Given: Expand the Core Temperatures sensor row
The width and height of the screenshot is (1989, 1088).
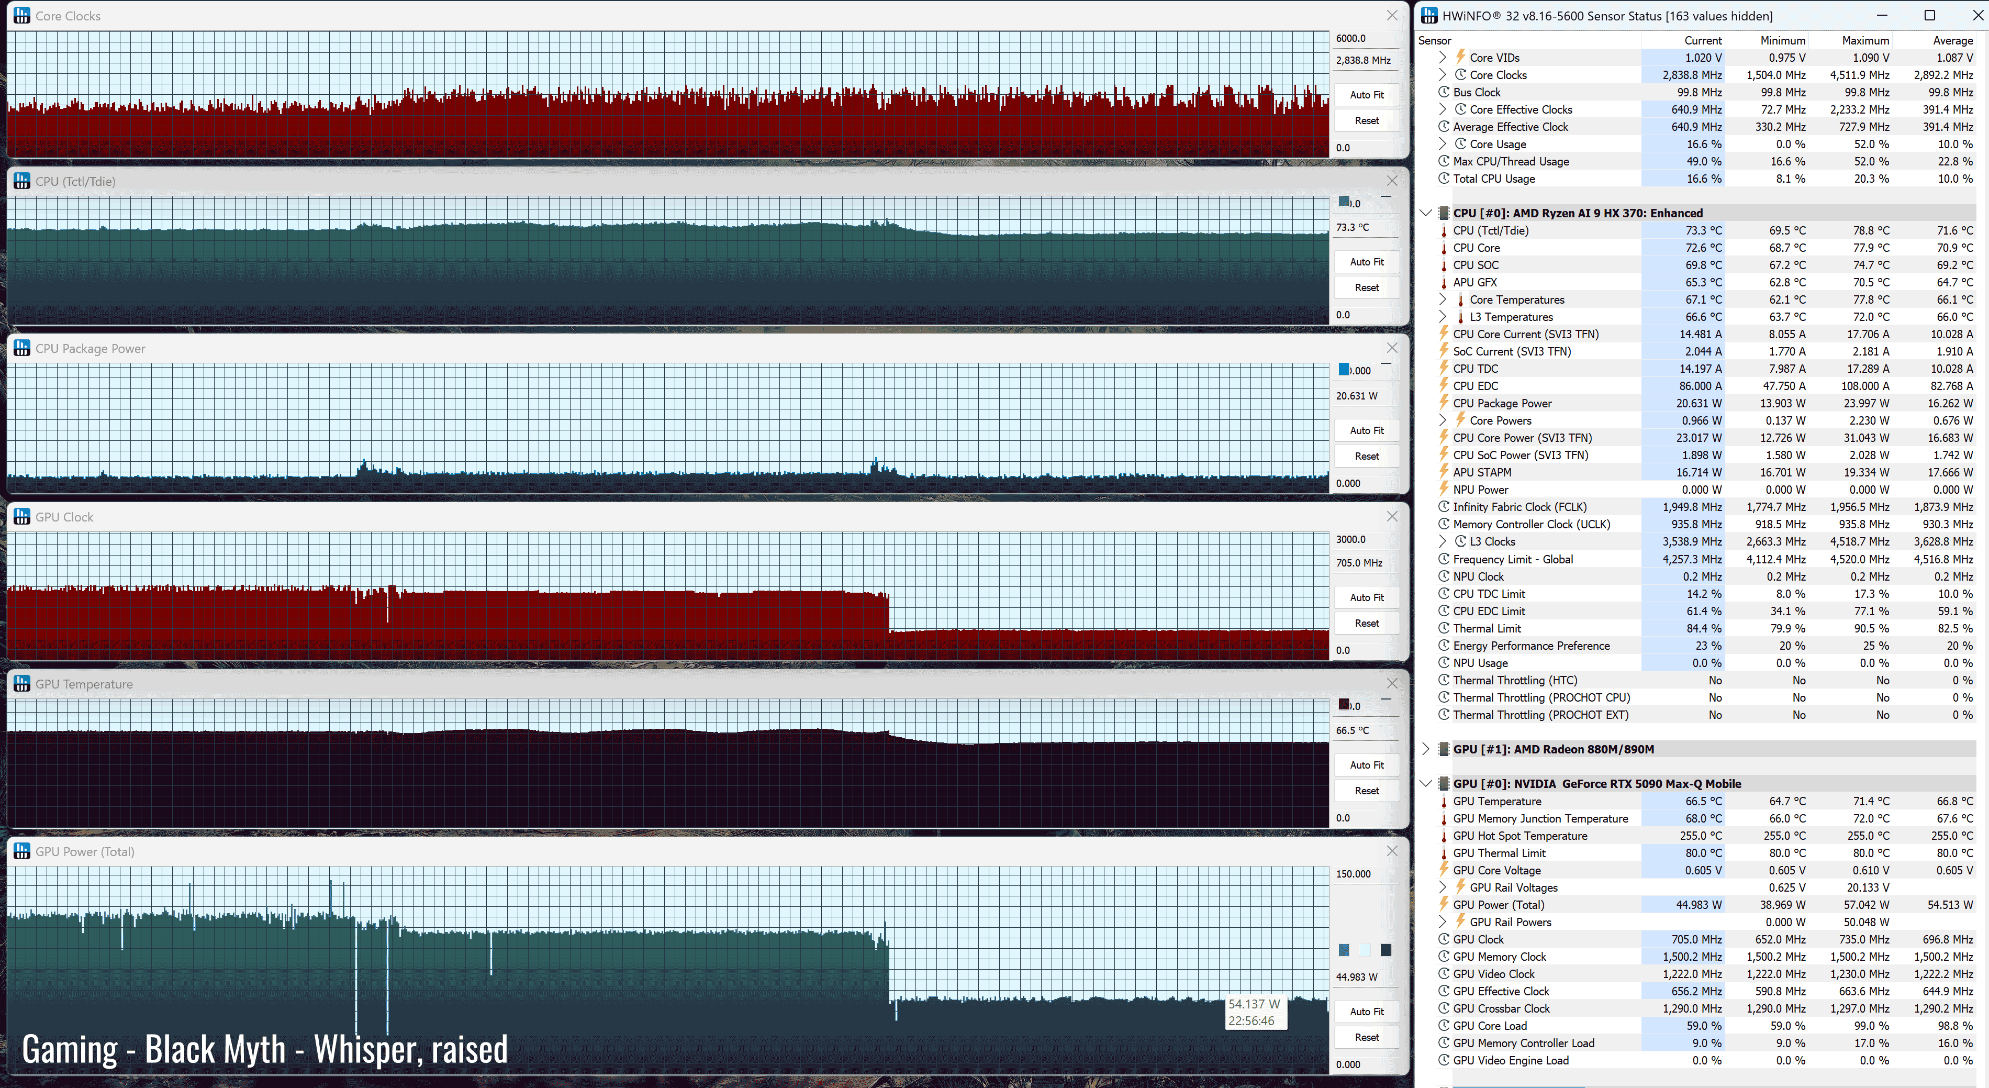Looking at the screenshot, I should point(1443,299).
